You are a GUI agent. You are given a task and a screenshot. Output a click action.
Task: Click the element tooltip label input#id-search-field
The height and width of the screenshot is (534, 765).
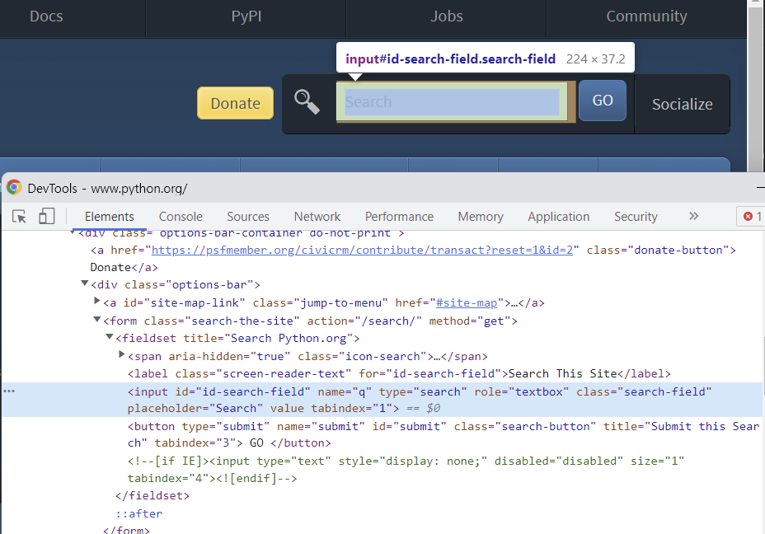(450, 59)
